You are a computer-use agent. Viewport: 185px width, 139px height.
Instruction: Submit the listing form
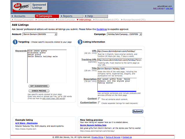[x=138, y=111]
